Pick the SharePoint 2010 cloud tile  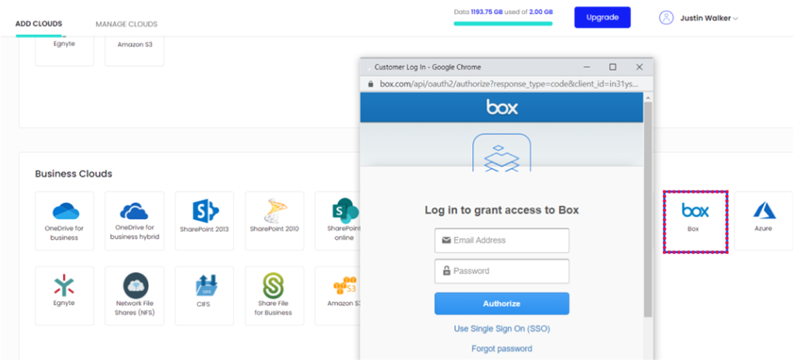274,221
